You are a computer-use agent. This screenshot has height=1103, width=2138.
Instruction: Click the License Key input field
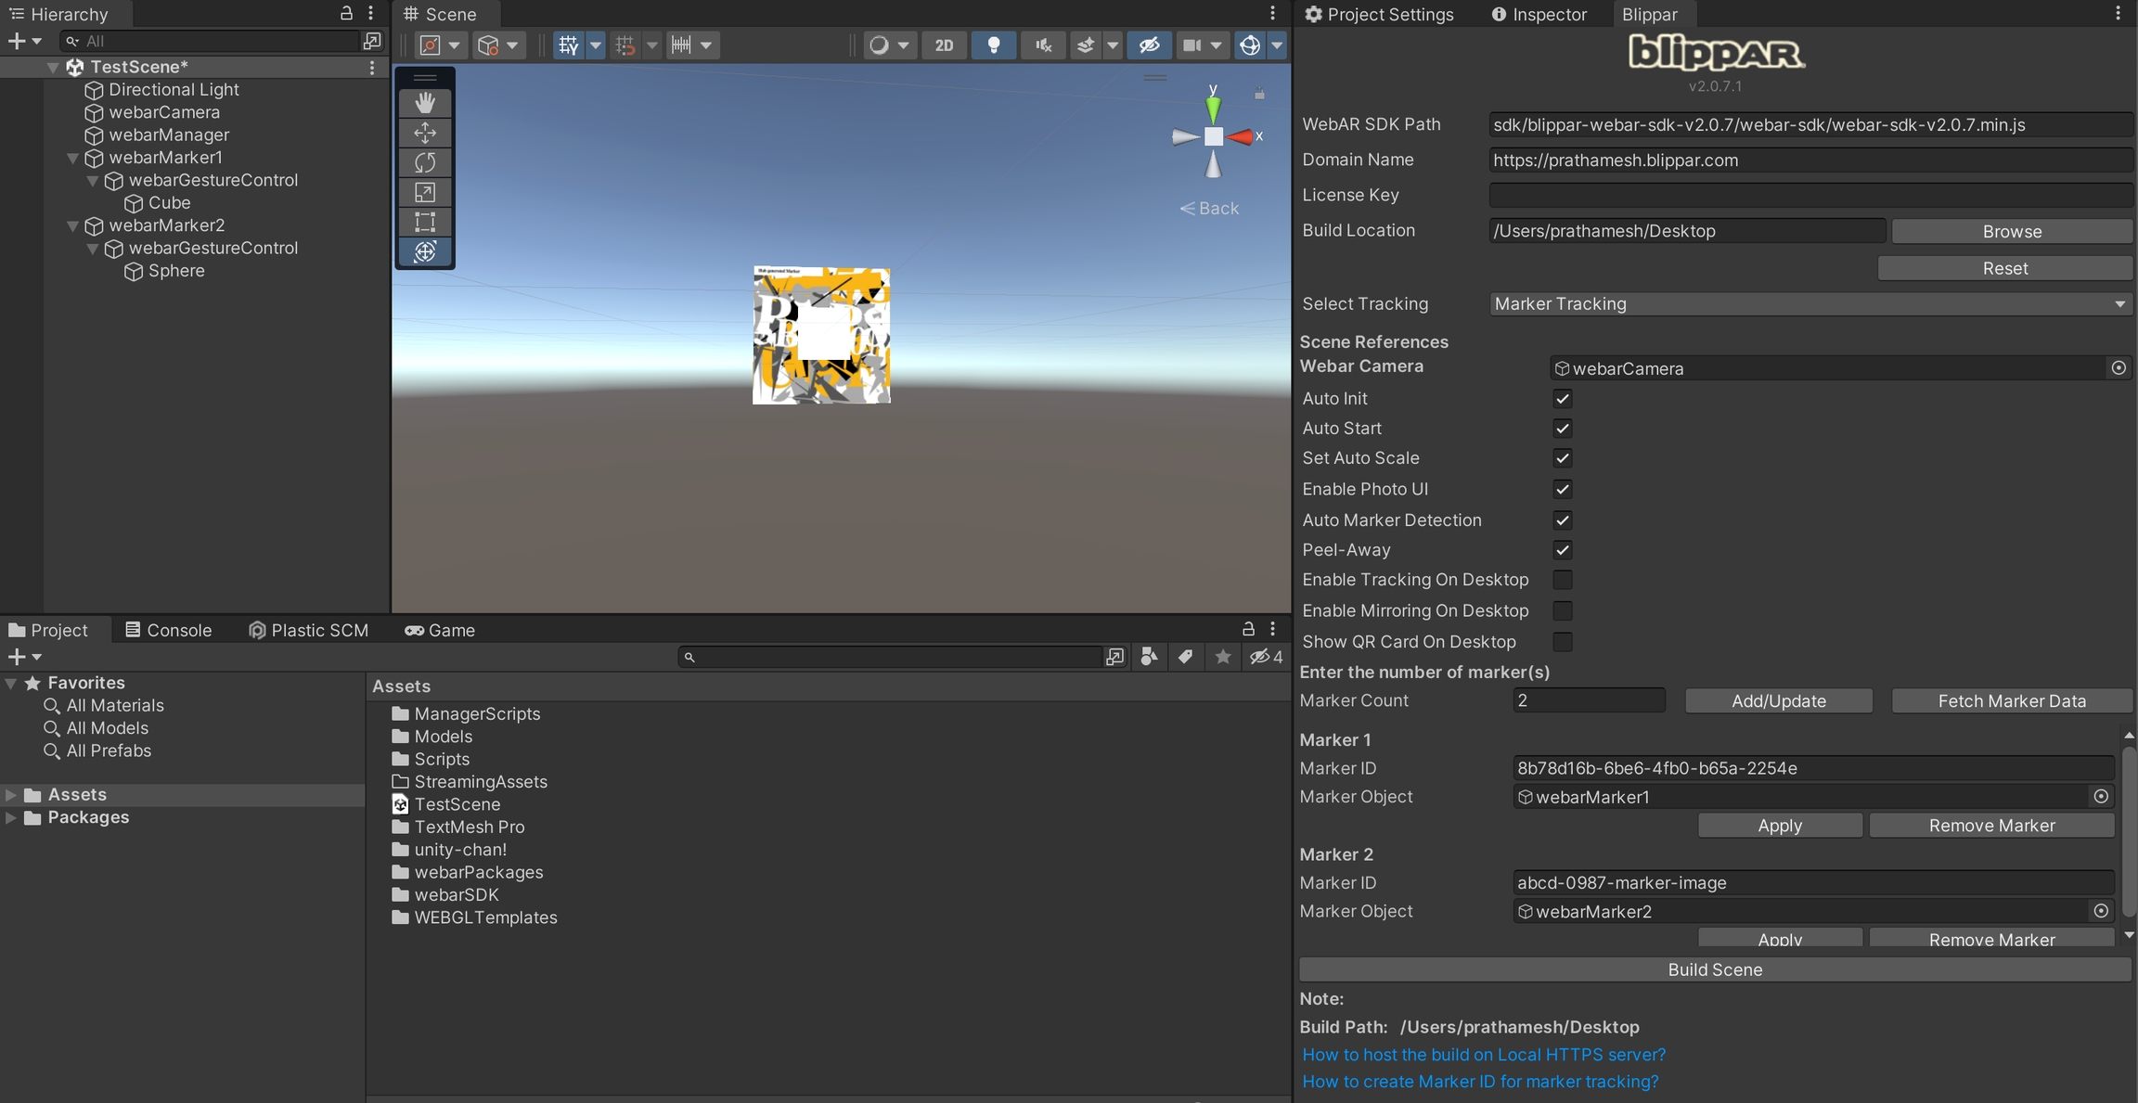pos(1810,195)
